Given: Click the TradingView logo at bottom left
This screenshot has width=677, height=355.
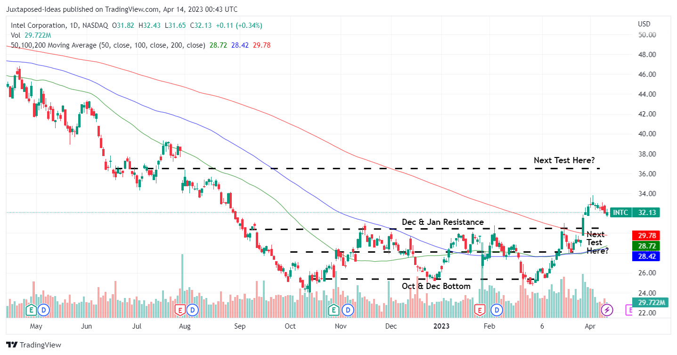Looking at the screenshot, I should tap(34, 345).
